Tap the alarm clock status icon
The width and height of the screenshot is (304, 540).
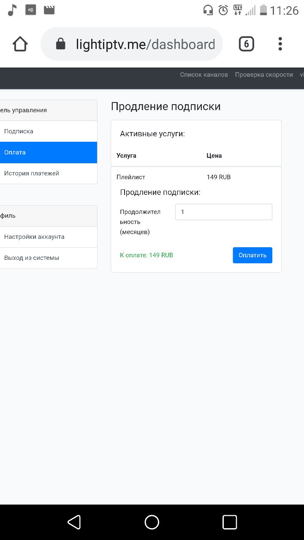pyautogui.click(x=223, y=10)
